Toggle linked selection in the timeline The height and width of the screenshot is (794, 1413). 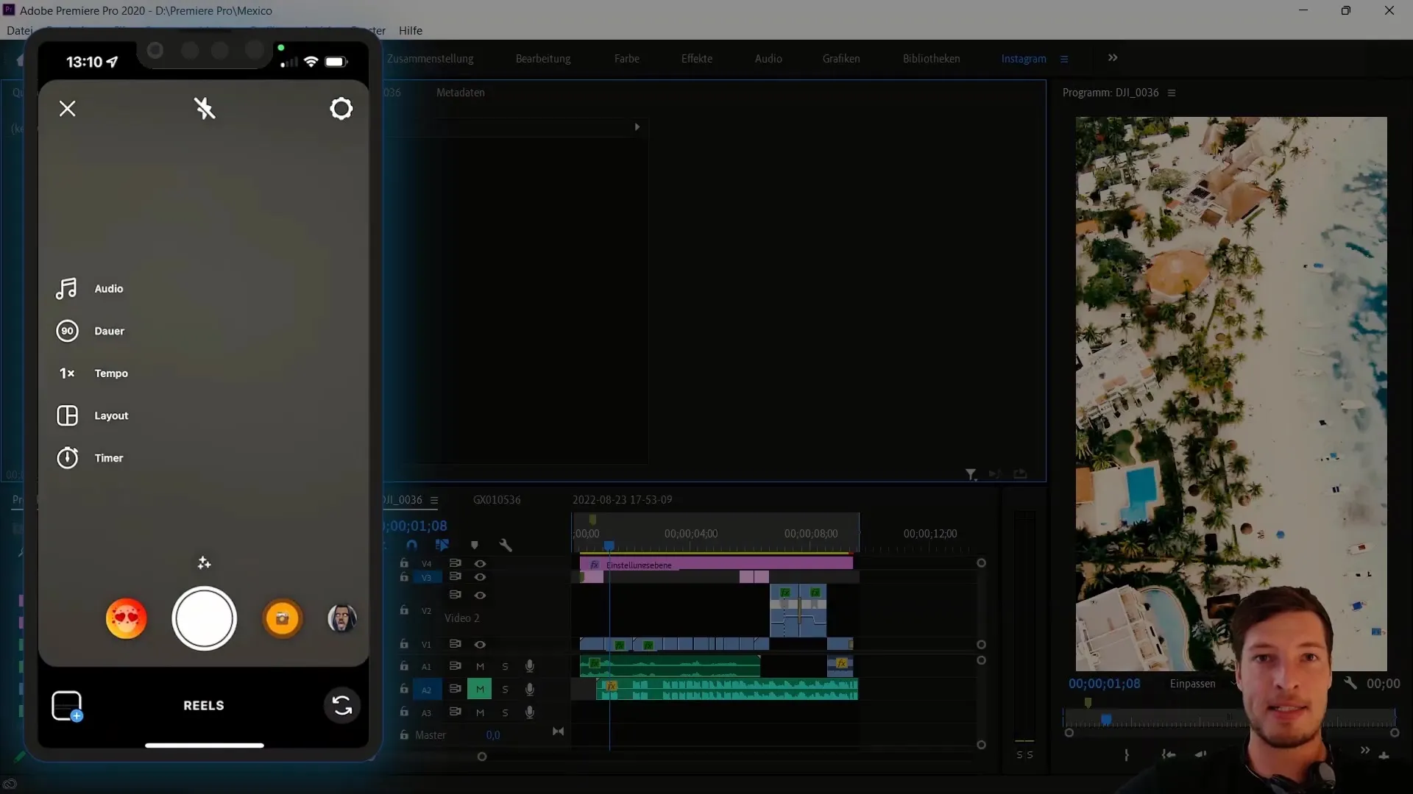click(442, 545)
